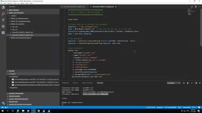Image resolution: width=202 pixels, height=113 pixels.
Task: Click the open changes icon in editor toolbar
Action: [192, 7]
